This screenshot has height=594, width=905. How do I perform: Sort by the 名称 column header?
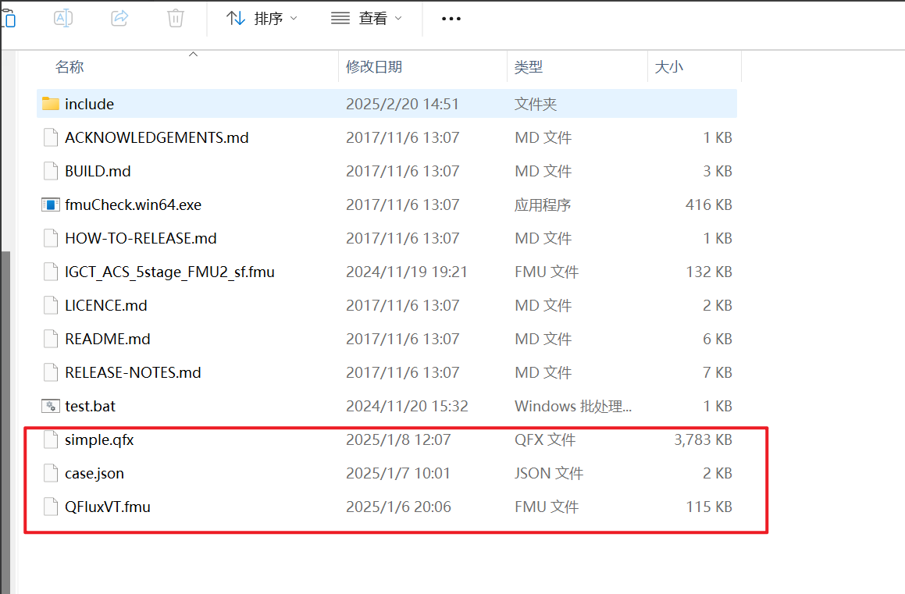(69, 67)
